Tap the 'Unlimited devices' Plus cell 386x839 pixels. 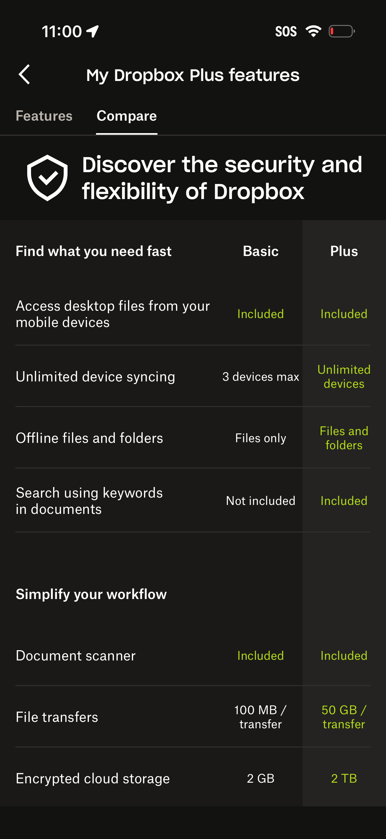coord(344,377)
